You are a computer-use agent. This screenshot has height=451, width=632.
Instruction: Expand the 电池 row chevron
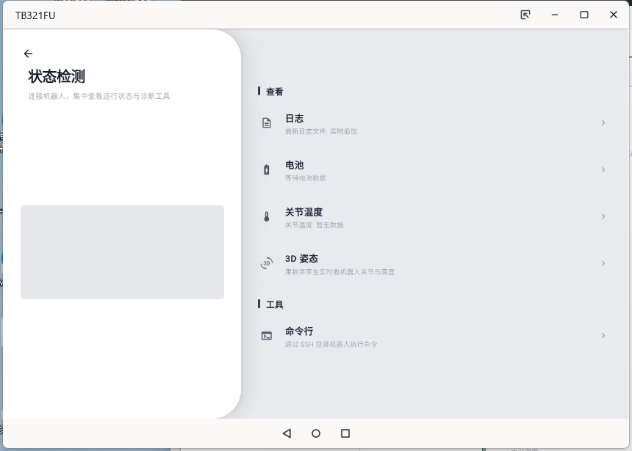coord(603,170)
